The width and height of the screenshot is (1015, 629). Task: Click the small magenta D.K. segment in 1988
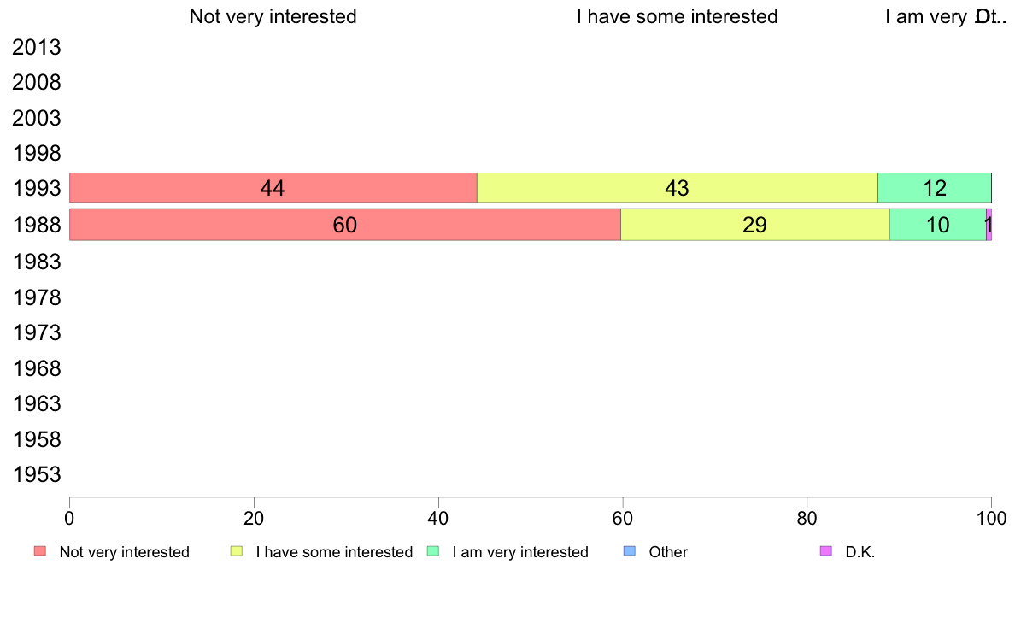pos(989,224)
